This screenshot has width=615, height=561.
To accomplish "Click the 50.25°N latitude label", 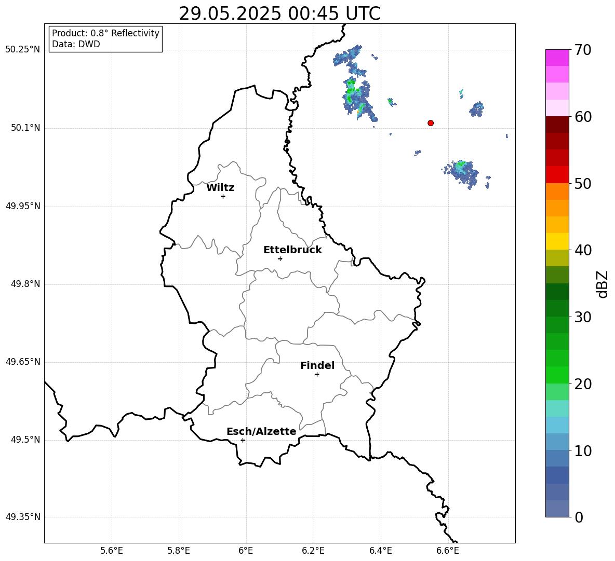I will point(23,50).
